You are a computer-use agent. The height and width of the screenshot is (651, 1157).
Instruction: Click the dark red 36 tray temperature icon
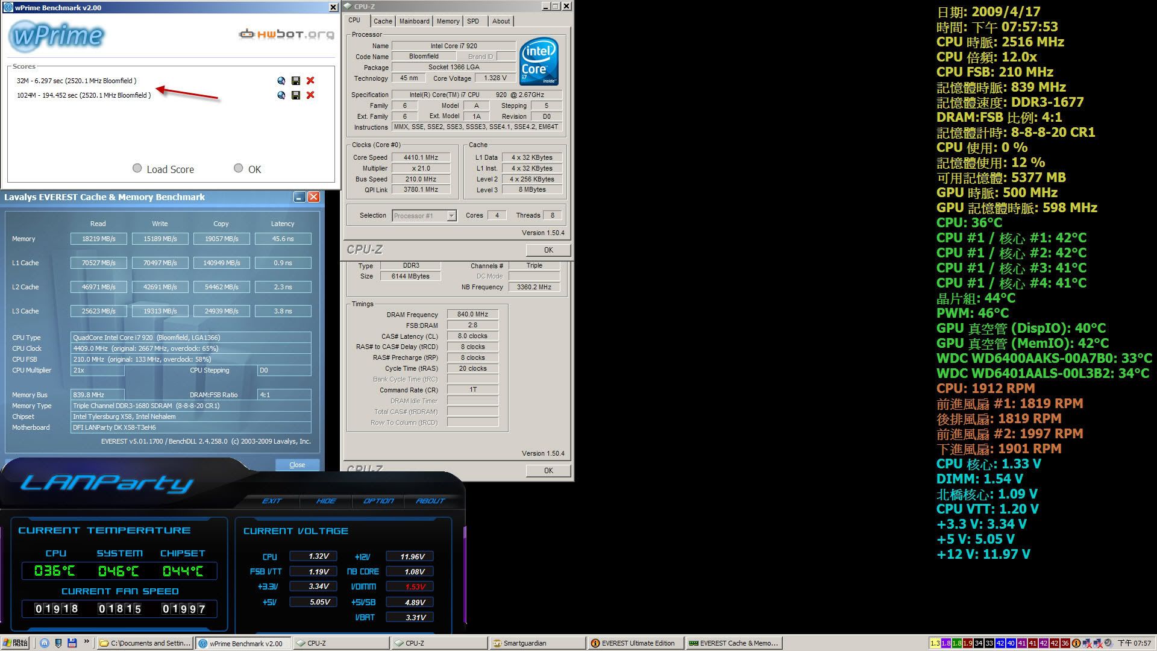1065,643
